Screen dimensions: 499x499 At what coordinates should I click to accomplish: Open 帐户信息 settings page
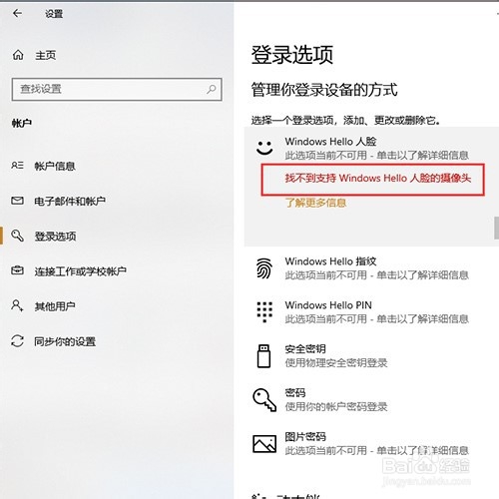[x=55, y=166]
